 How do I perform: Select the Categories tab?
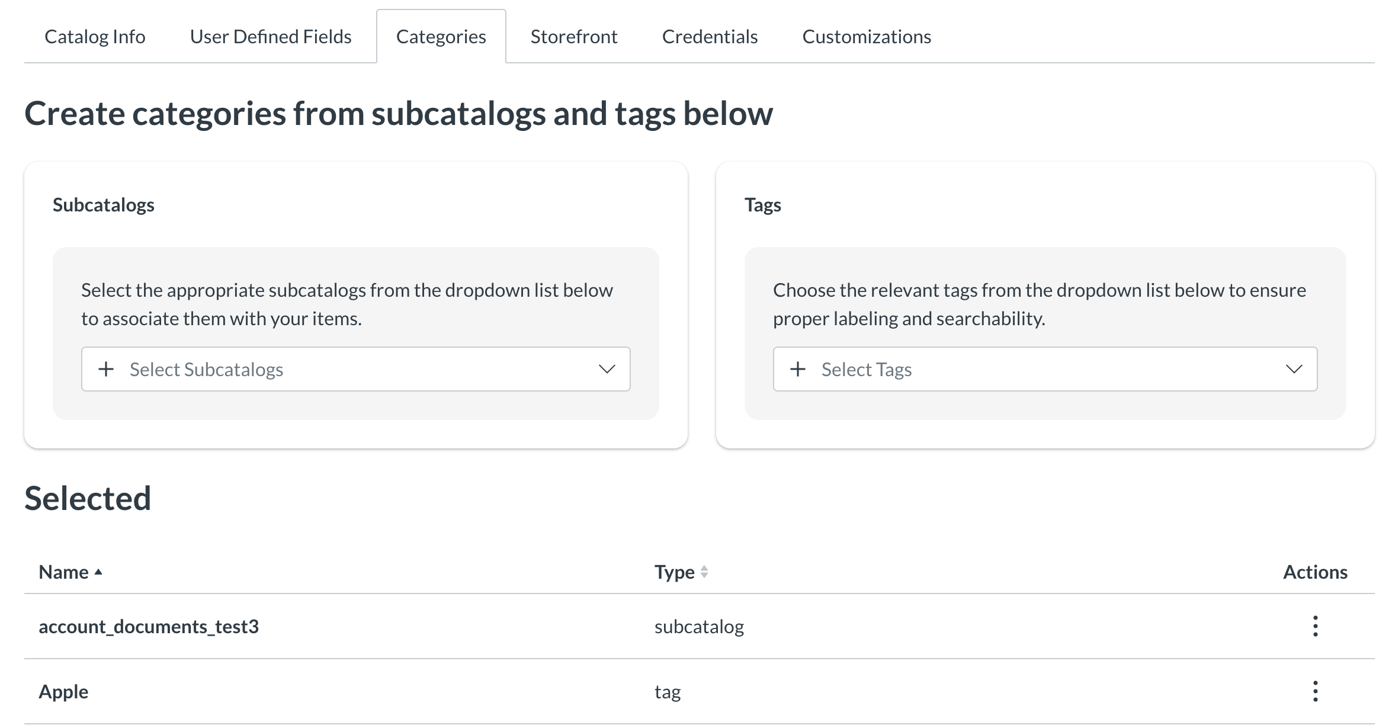click(441, 37)
